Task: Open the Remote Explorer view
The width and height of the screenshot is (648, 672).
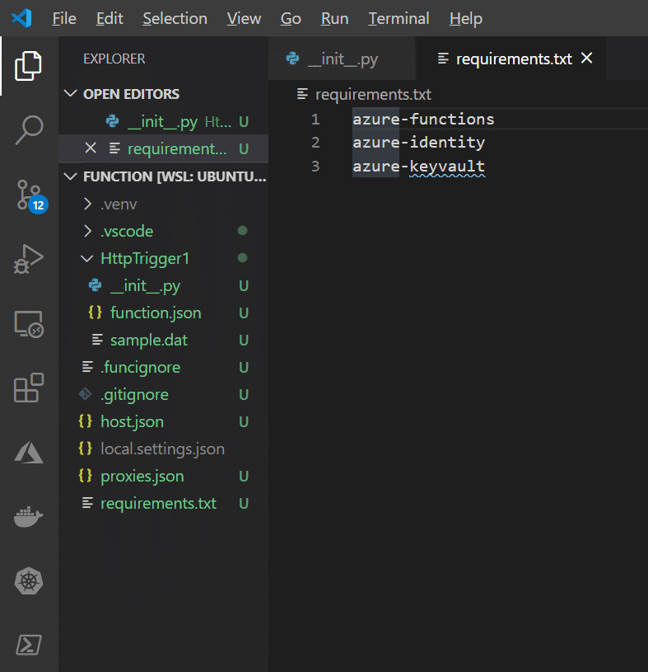Action: pos(29,324)
